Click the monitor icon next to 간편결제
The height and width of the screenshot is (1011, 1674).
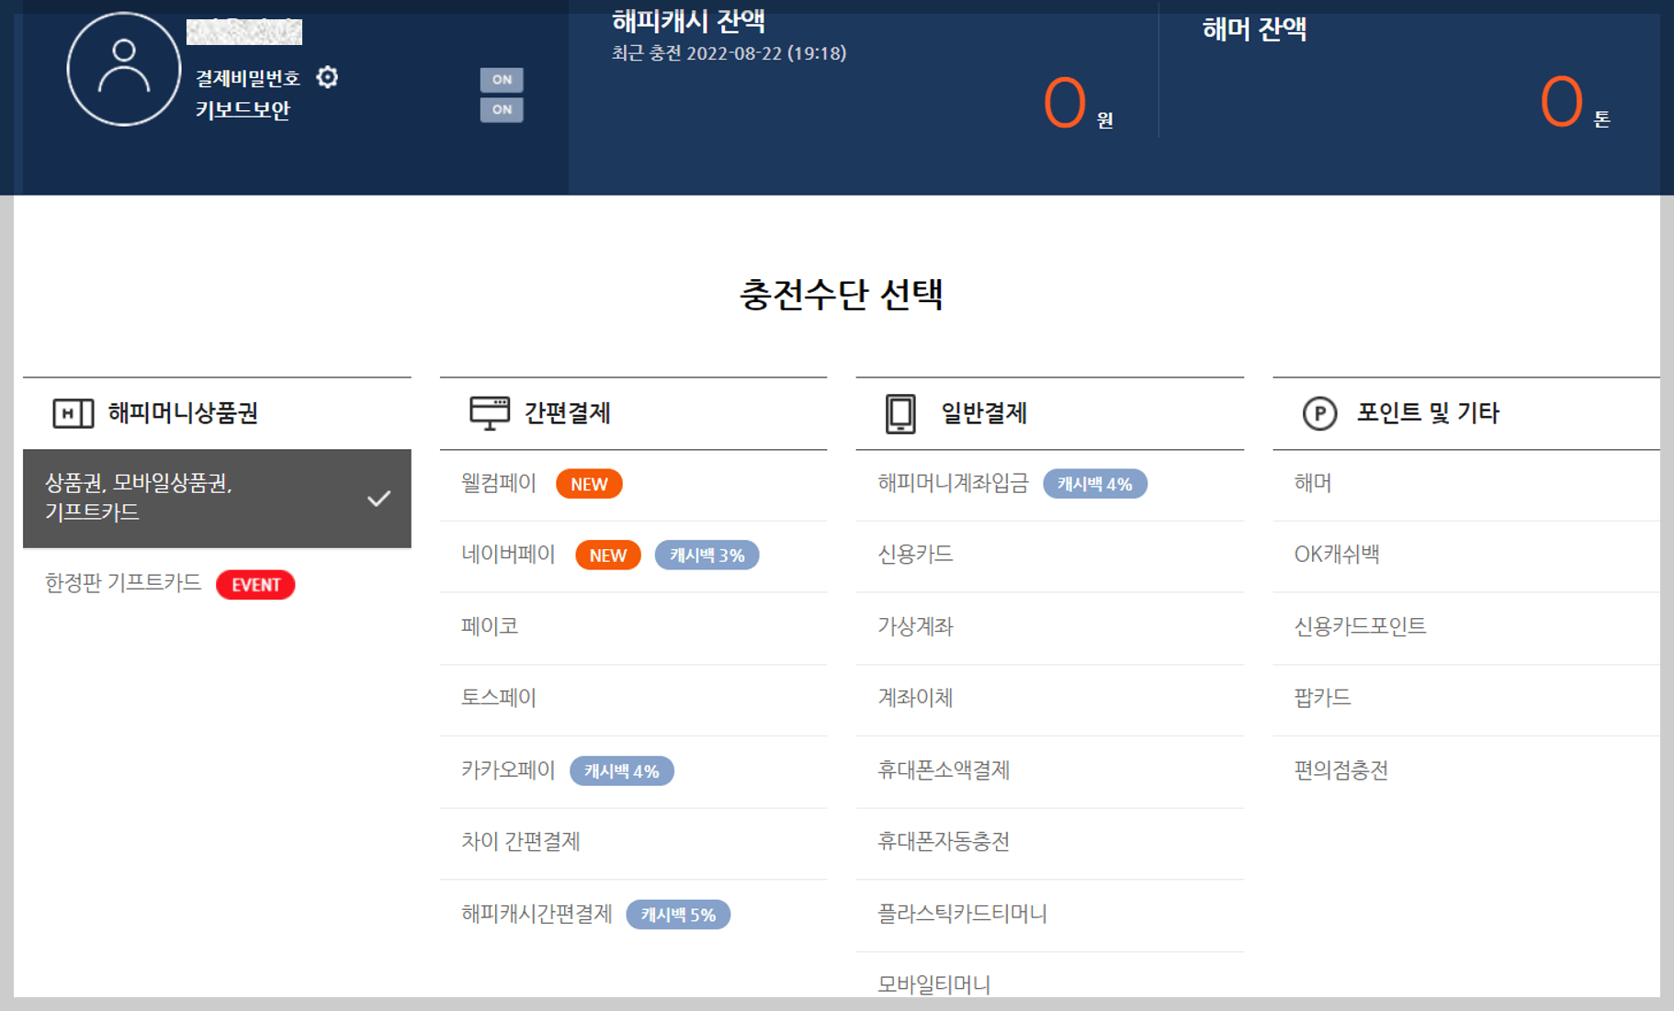coord(488,411)
